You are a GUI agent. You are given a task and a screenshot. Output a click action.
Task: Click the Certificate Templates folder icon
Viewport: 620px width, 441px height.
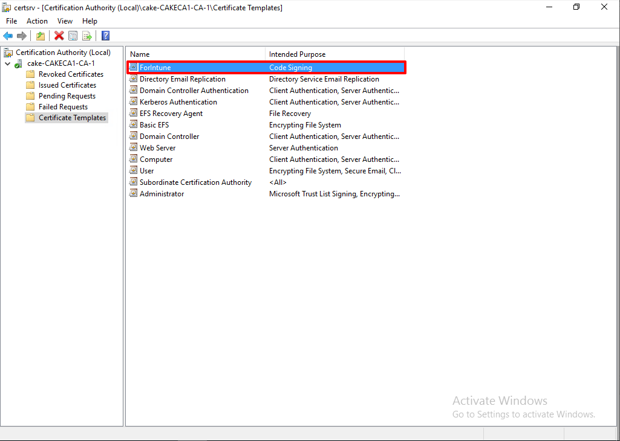[x=30, y=118]
